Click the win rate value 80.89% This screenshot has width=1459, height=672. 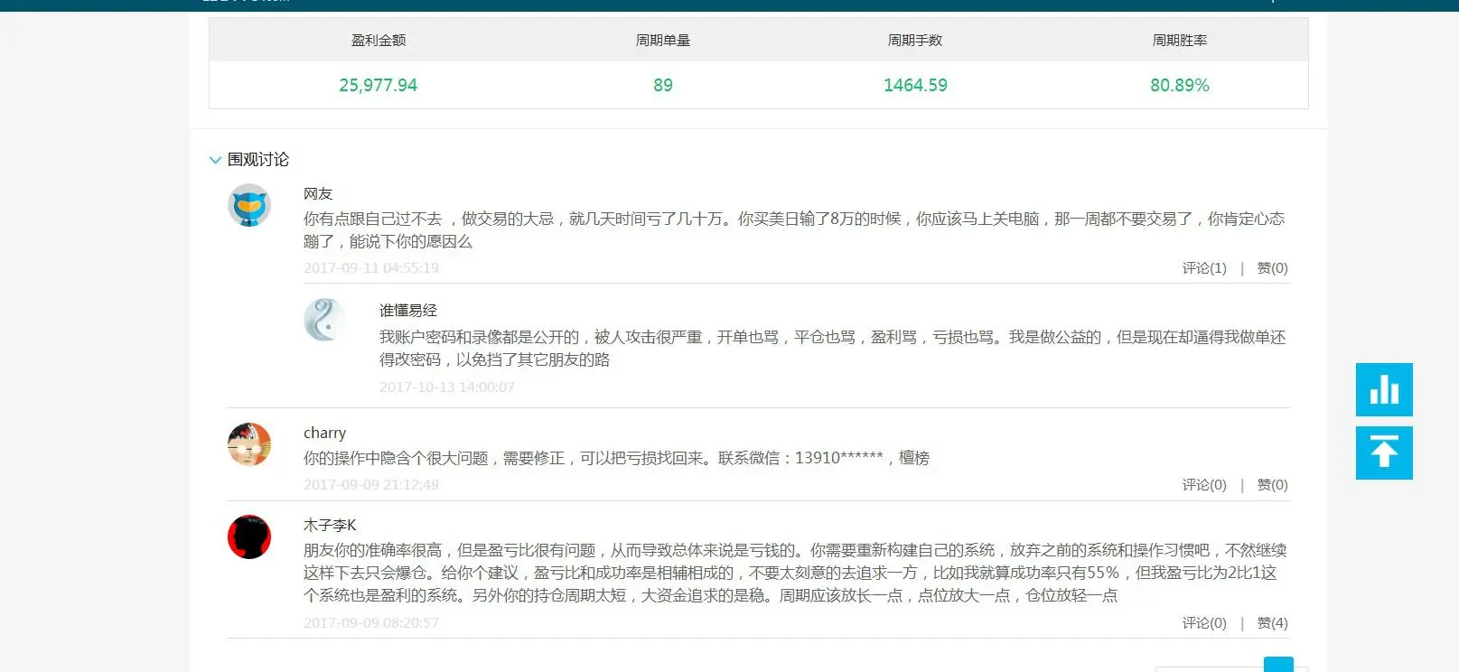(x=1180, y=85)
